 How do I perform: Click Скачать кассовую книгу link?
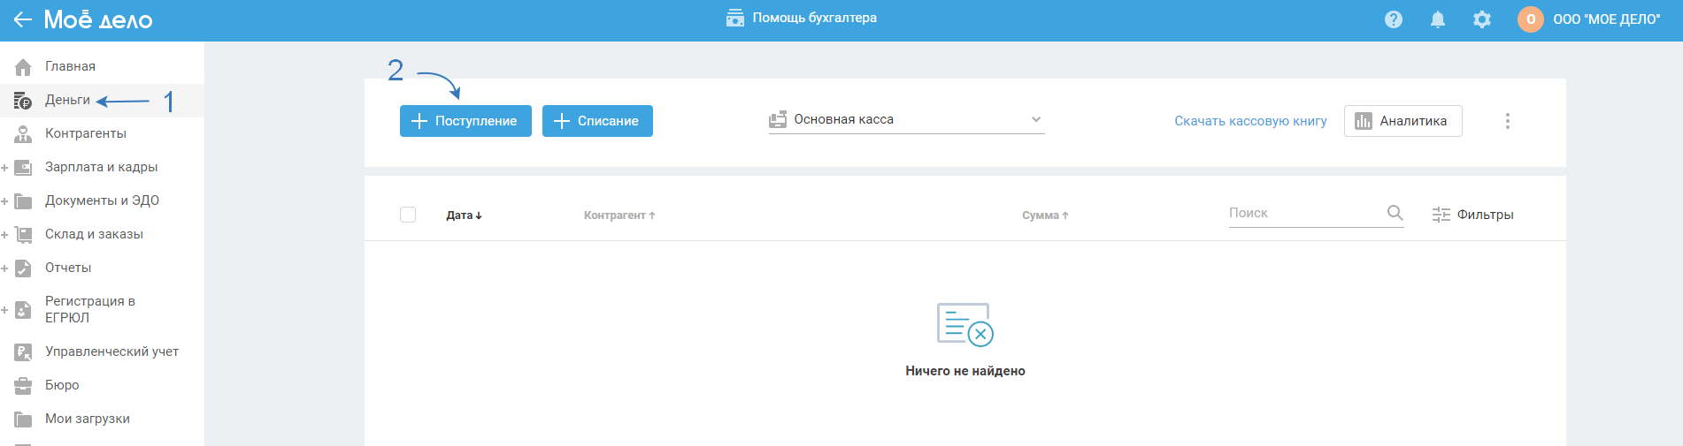[1250, 121]
